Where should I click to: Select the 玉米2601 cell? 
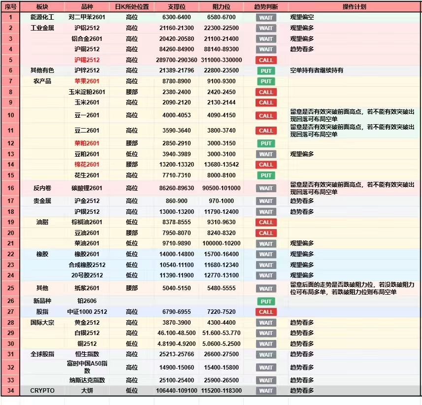click(x=87, y=102)
